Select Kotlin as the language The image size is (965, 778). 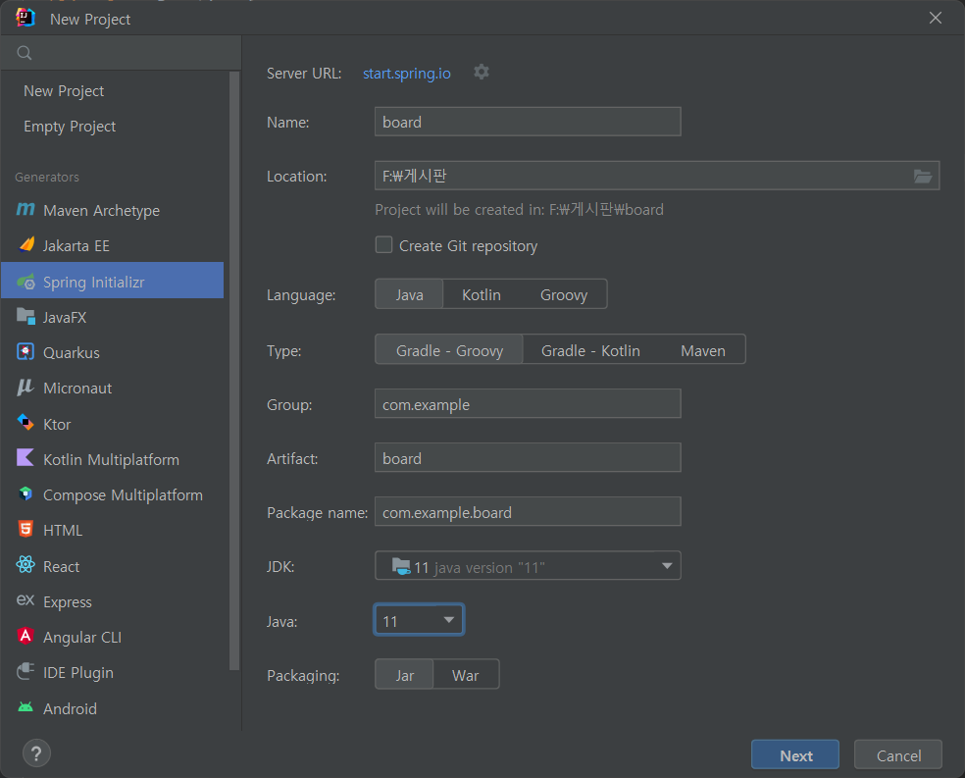click(482, 295)
